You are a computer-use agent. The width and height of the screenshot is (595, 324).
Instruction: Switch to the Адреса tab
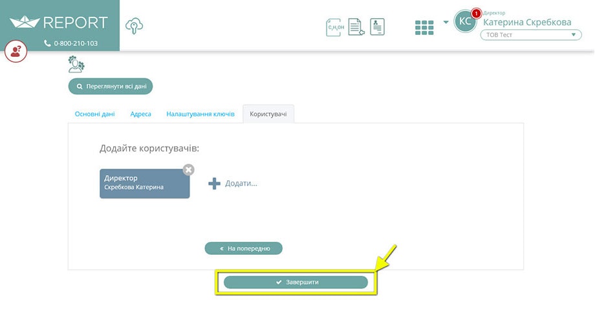point(141,114)
